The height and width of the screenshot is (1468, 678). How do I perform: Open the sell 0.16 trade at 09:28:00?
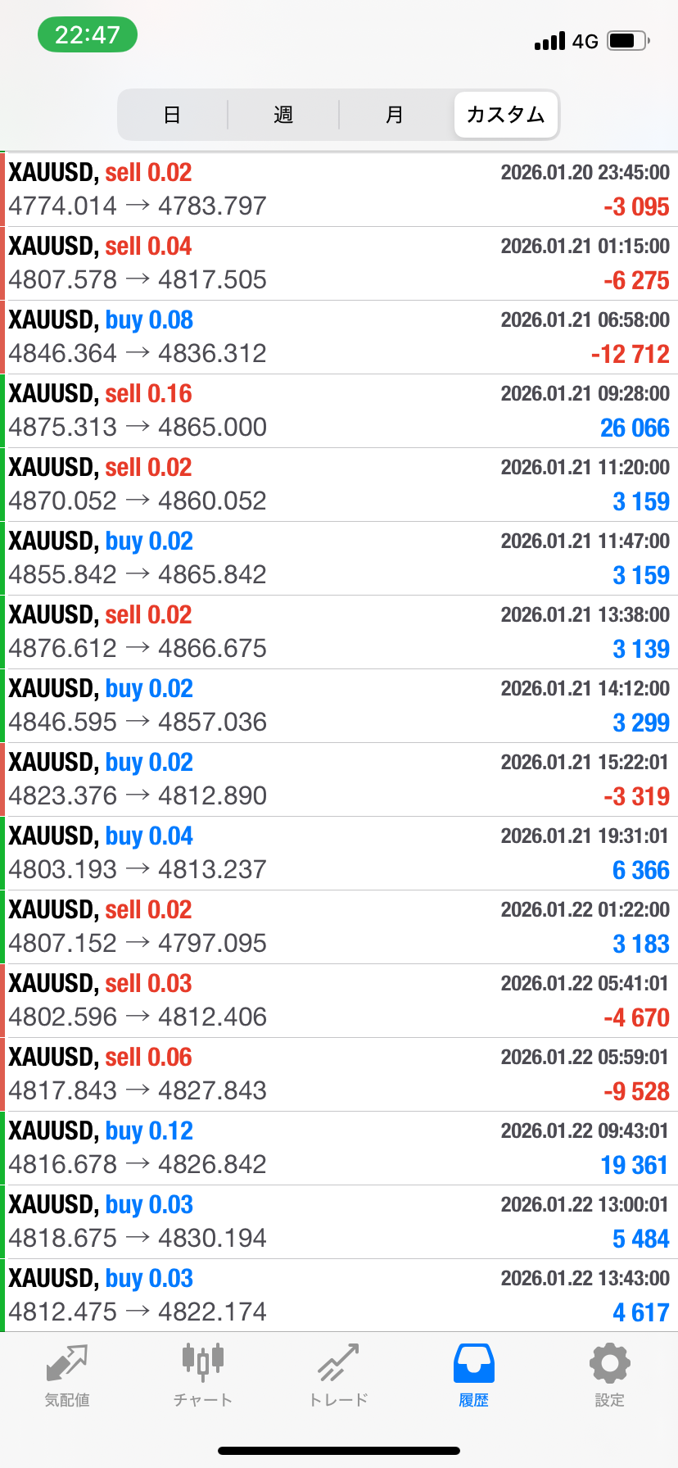(x=339, y=410)
